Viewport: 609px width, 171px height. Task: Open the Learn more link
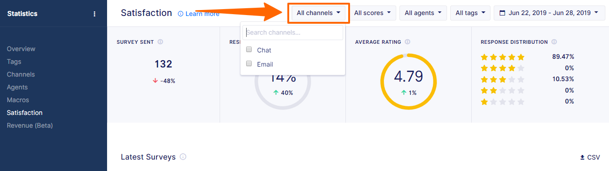(202, 14)
